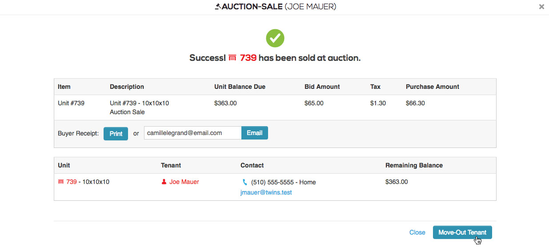Click the Close link at the bottom
The height and width of the screenshot is (251, 549).
(x=417, y=232)
